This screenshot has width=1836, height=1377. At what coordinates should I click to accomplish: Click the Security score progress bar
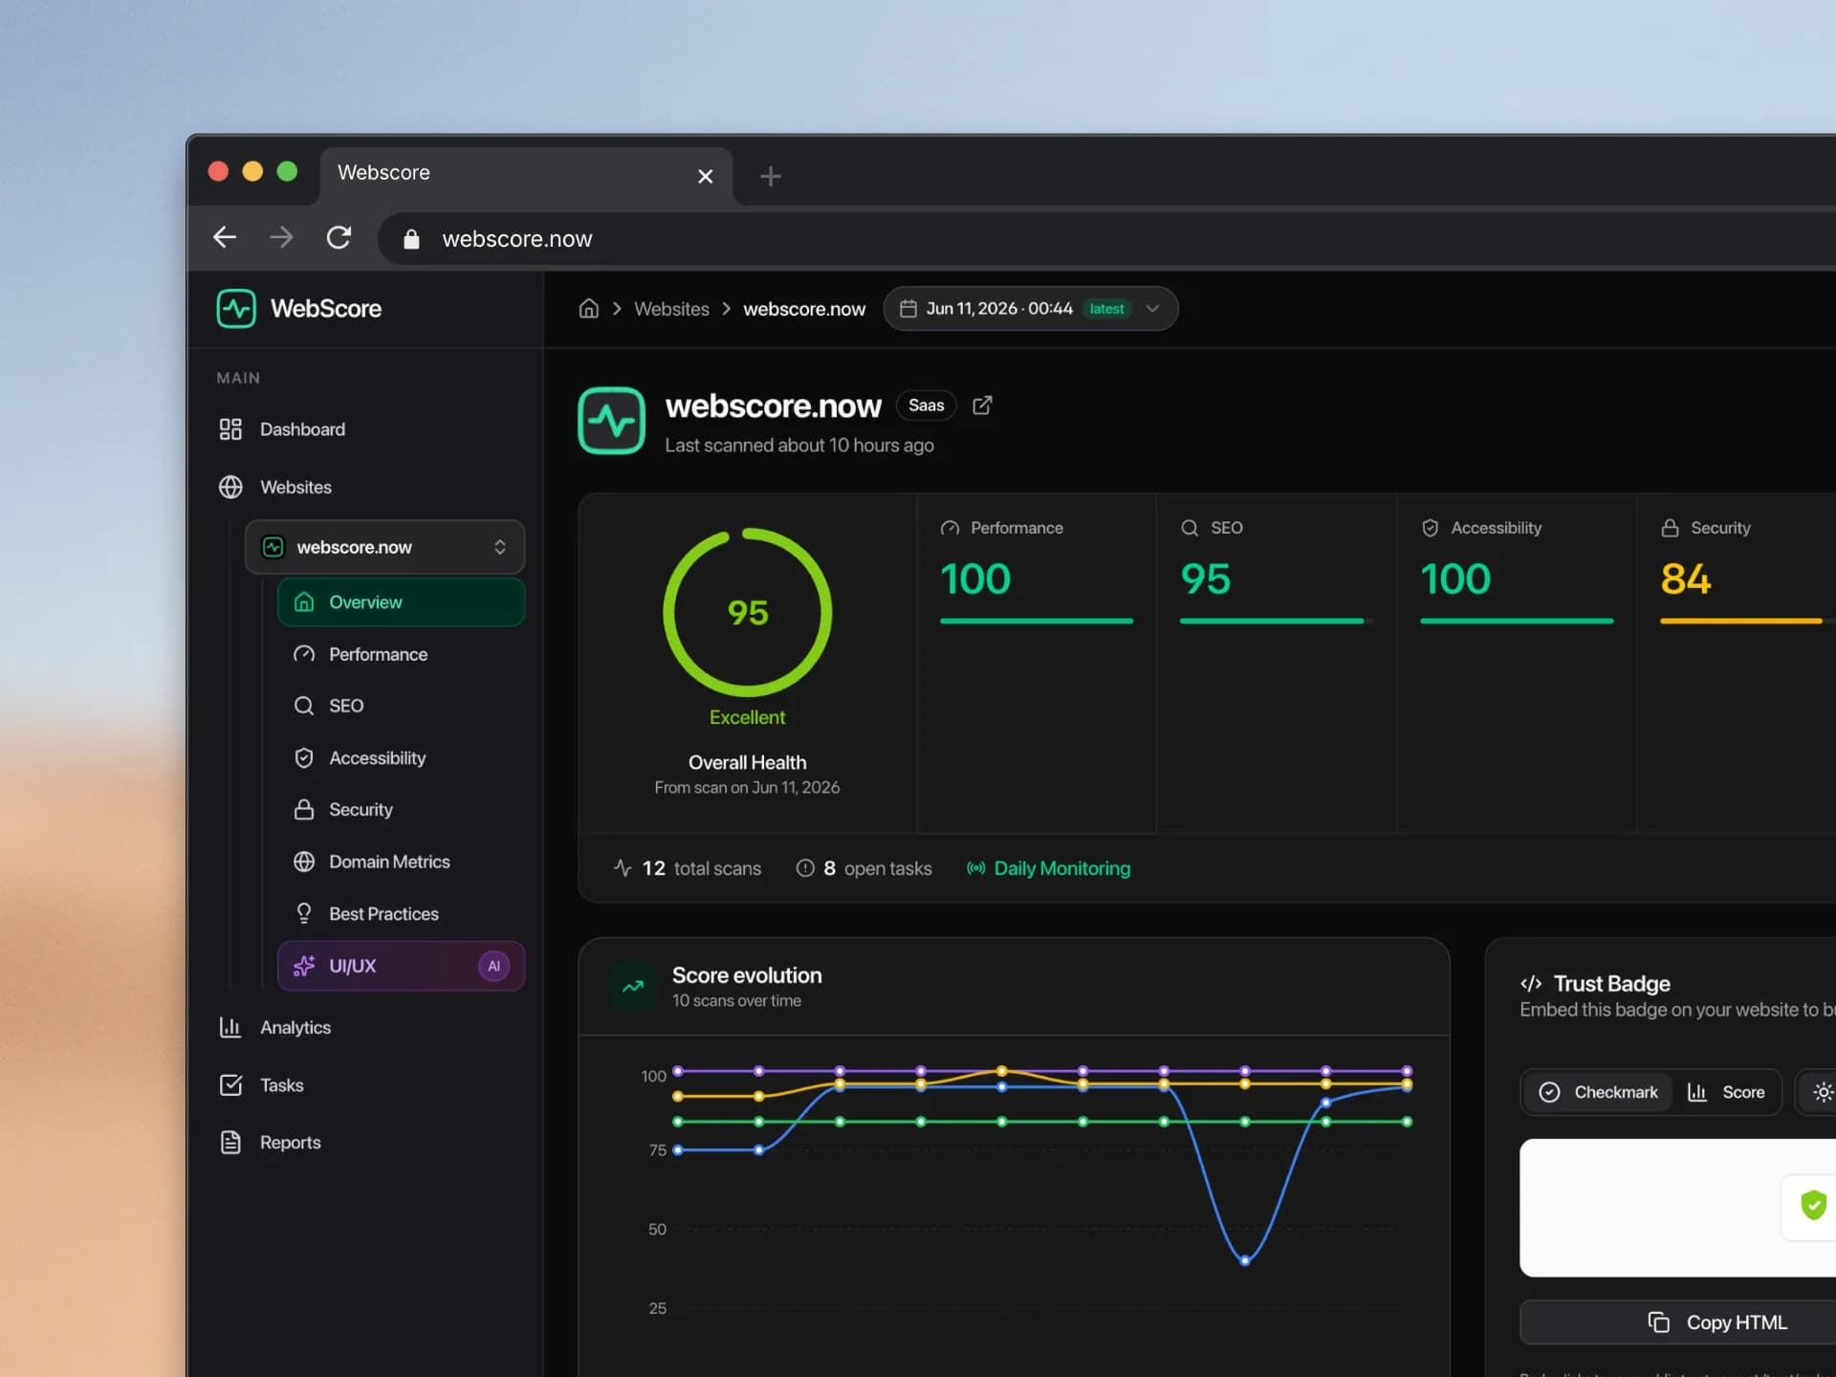tap(1747, 621)
